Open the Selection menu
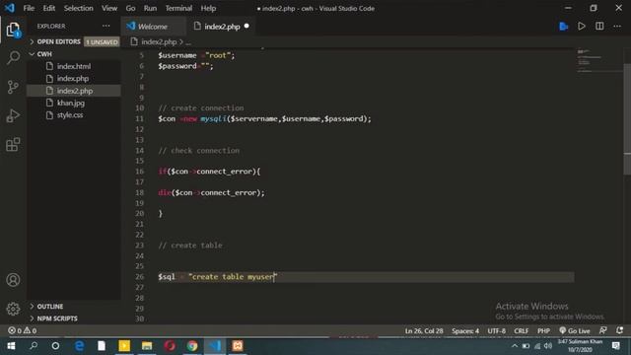Viewport: 631px width, 355px height. tap(79, 8)
